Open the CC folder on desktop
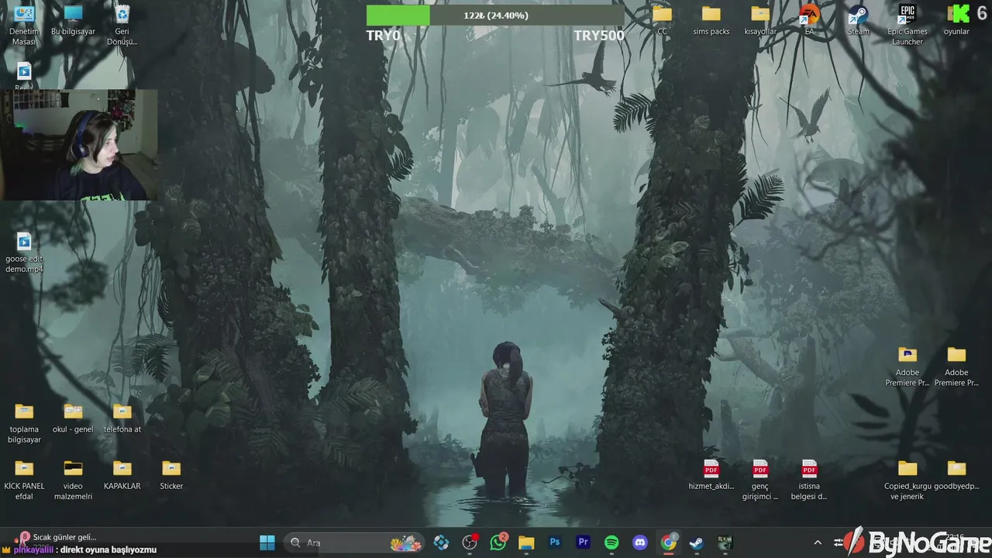 click(662, 21)
